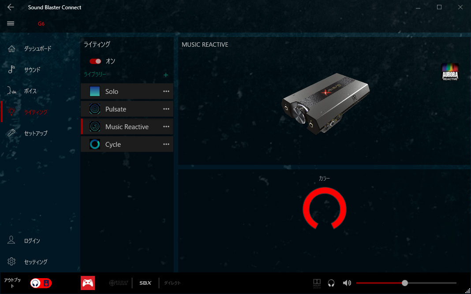Open セットアップ in the sidebar
Screen dimensions: 471x294
36,133
